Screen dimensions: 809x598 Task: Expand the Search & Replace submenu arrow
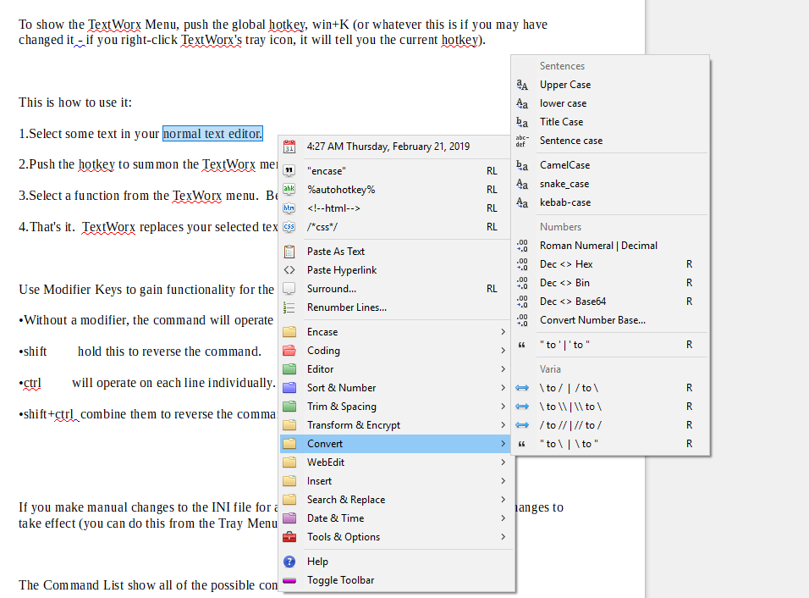[x=503, y=500]
